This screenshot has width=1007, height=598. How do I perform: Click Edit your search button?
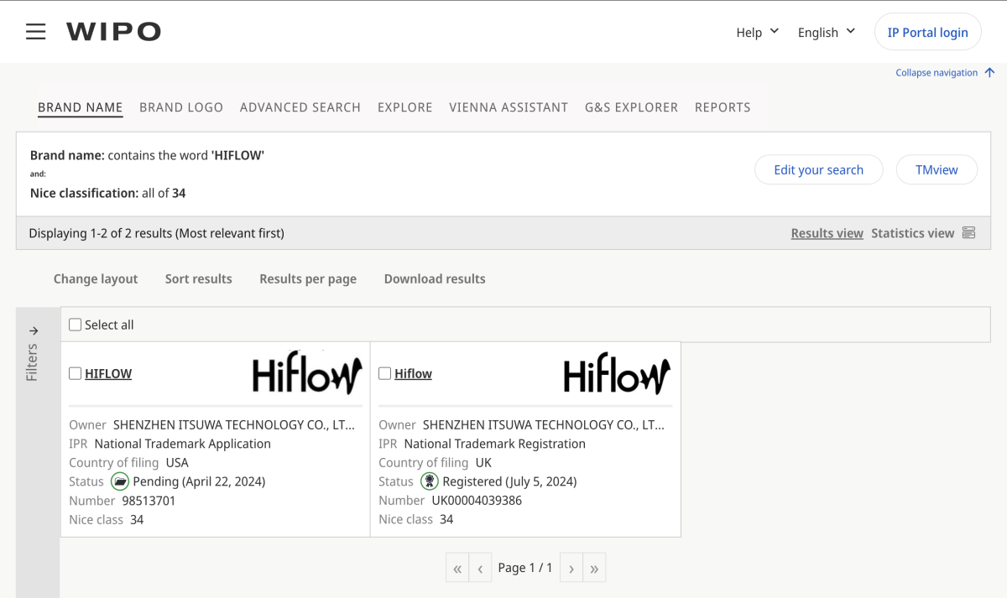(x=818, y=169)
